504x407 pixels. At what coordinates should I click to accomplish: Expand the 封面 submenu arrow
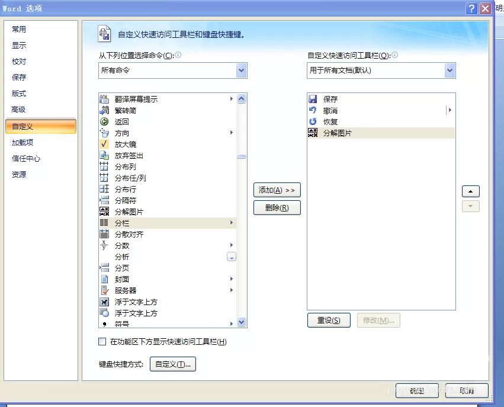tap(232, 278)
